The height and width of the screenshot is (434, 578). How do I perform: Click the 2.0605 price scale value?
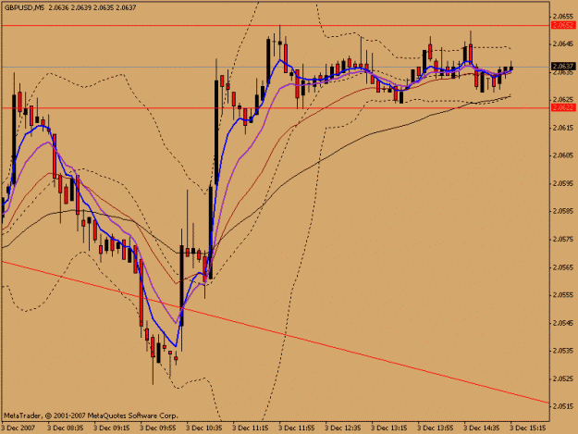pyautogui.click(x=563, y=155)
